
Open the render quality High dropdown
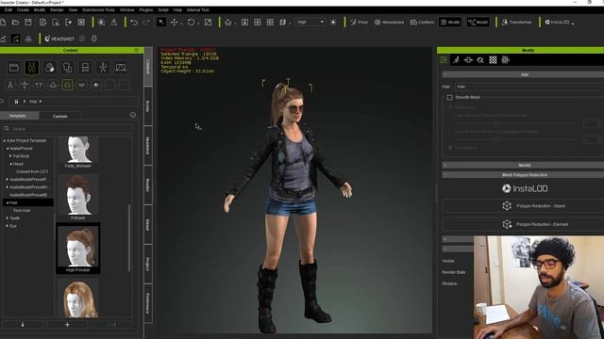pyautogui.click(x=310, y=23)
